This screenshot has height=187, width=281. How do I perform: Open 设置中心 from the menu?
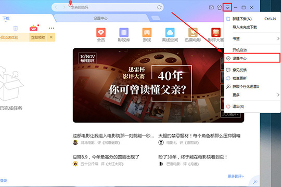click(252, 58)
